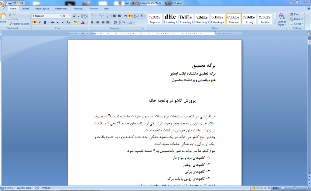Screen dimensions: 311x191
Task: Toggle Italic formatting
Action: 39,22
